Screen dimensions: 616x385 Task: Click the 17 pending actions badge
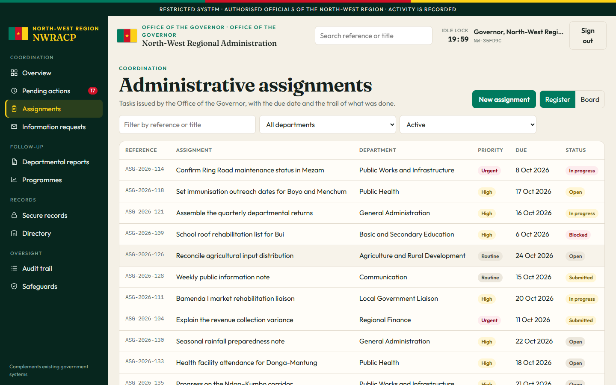(93, 91)
